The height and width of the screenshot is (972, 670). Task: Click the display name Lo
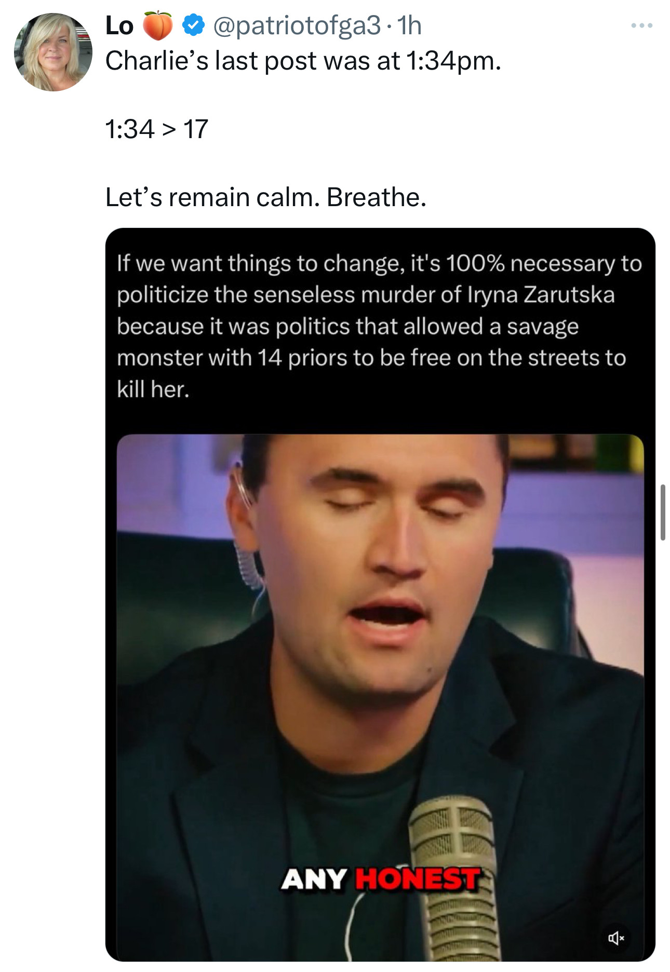pyautogui.click(x=119, y=25)
